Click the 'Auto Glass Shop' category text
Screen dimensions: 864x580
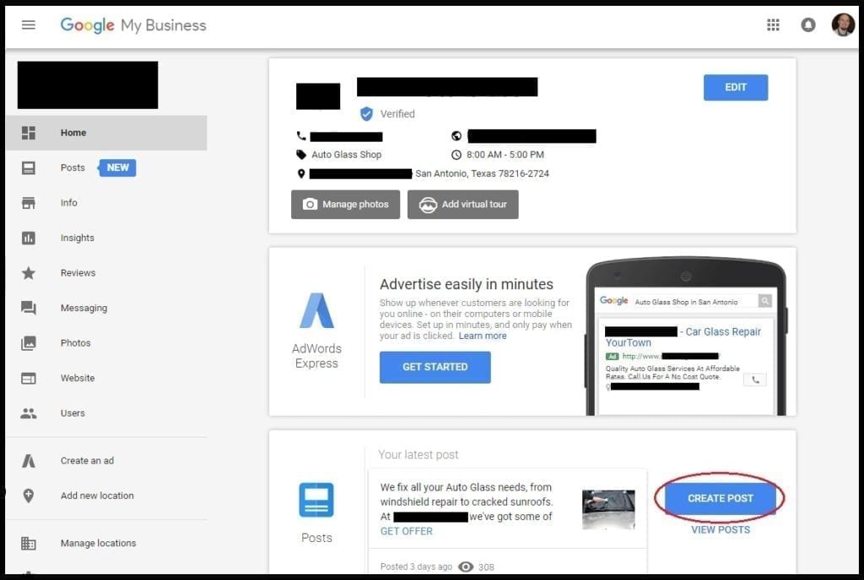coord(347,154)
